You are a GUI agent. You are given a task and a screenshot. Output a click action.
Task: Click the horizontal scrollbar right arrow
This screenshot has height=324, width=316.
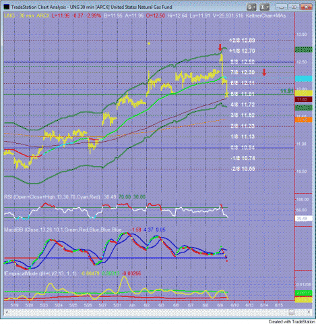point(309,312)
